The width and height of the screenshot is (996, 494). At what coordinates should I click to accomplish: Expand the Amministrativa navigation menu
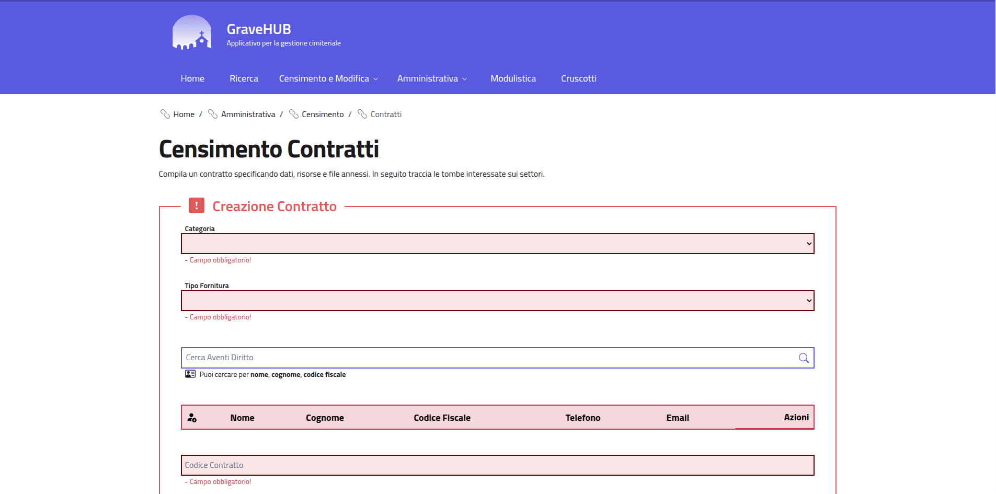431,78
